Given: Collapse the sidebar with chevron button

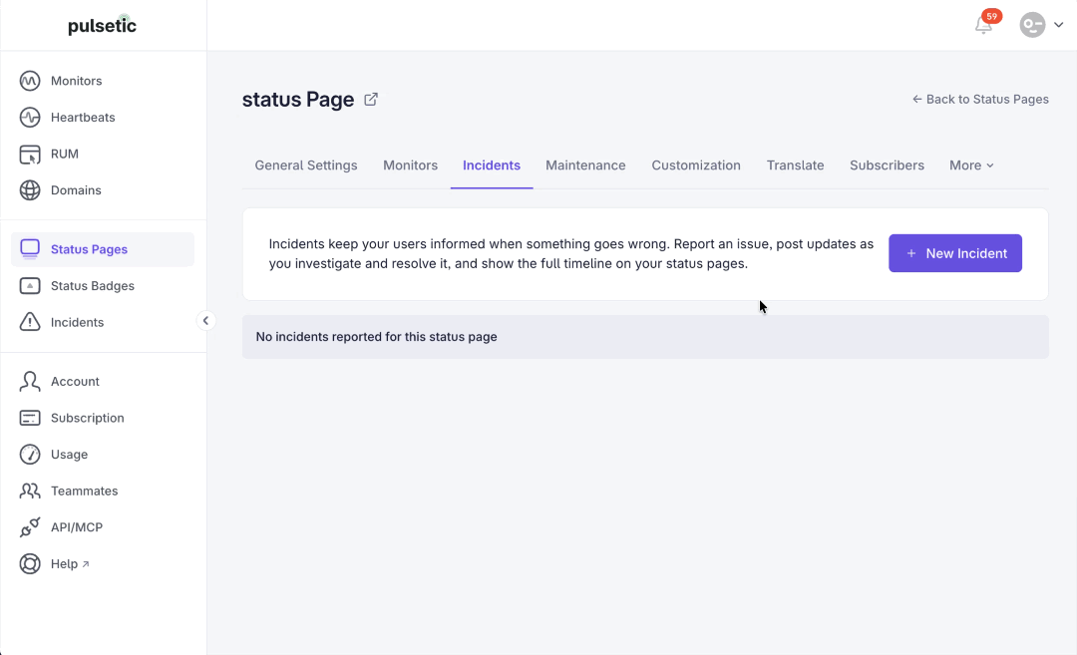Looking at the screenshot, I should click(205, 321).
